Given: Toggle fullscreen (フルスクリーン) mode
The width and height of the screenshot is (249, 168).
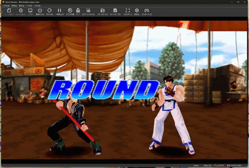Looking at the screenshot, I should point(128,10).
